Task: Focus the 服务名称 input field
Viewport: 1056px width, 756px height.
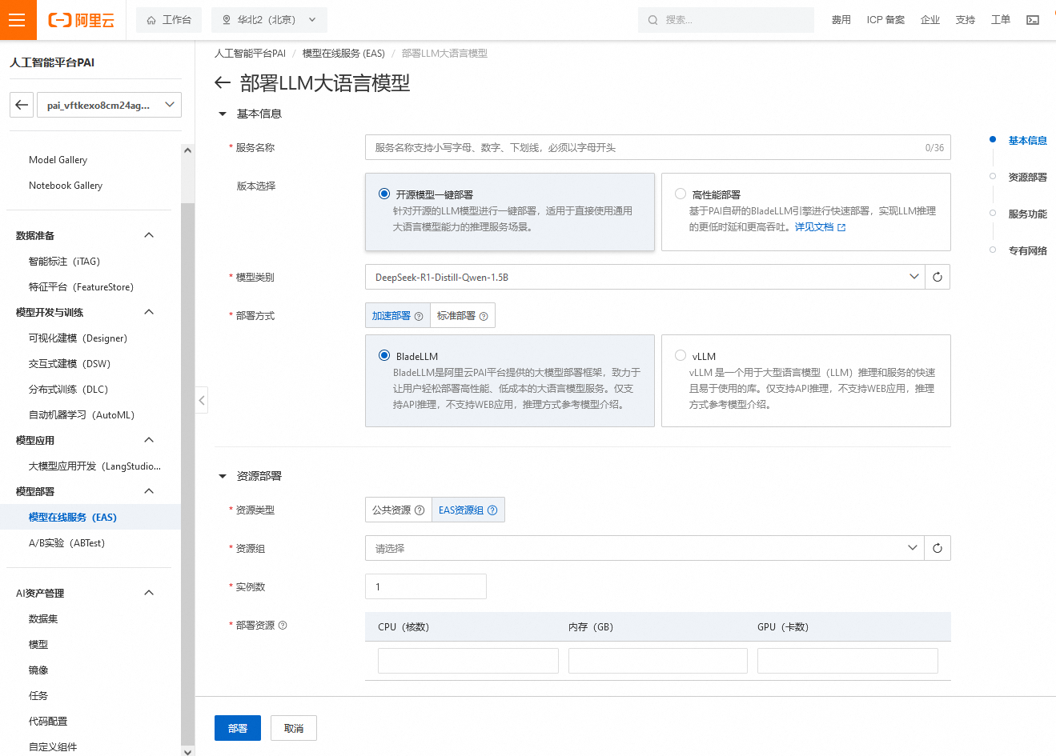Action: coord(658,147)
